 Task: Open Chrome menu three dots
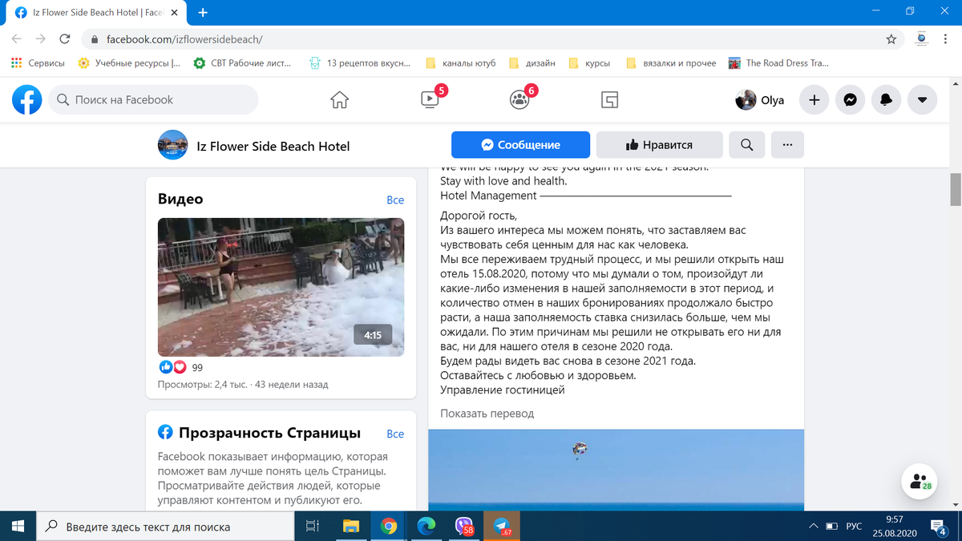click(947, 38)
